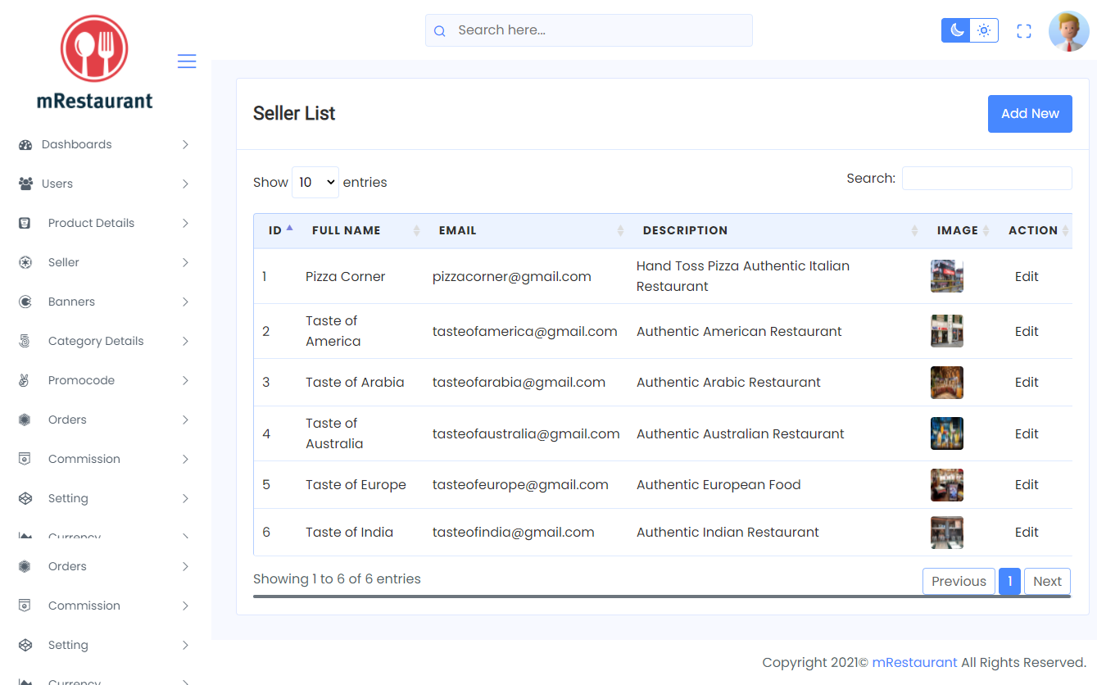Click Edit for Taste of Arabia

[1027, 383]
